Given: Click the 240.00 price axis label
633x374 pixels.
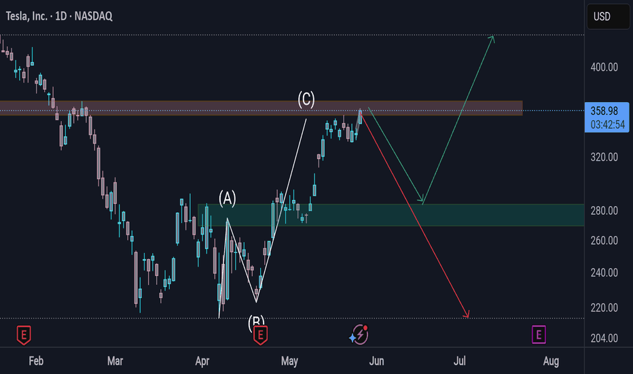Looking at the screenshot, I should pos(604,273).
